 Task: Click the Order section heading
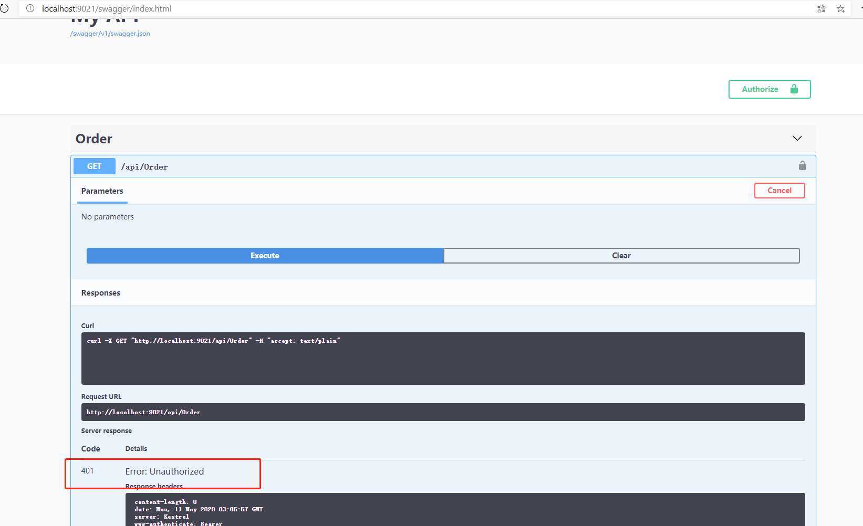[94, 139]
